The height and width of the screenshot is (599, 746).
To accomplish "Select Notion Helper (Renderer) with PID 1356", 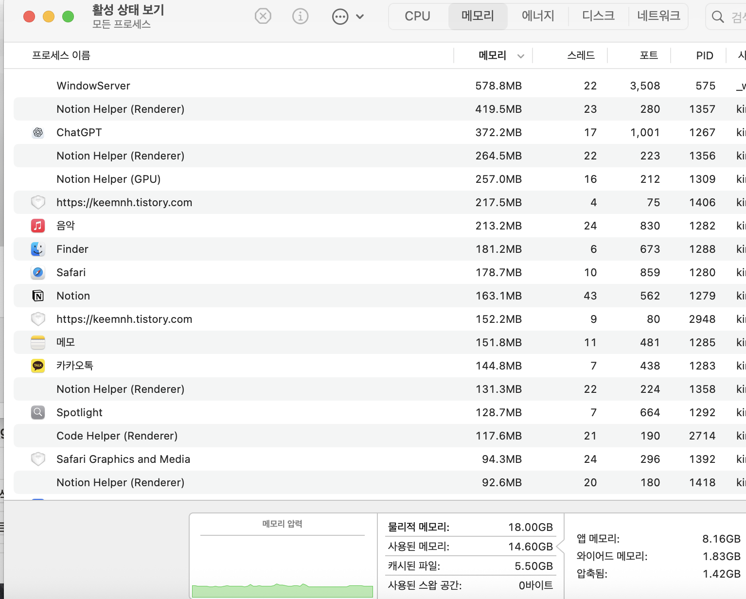I will point(379,156).
